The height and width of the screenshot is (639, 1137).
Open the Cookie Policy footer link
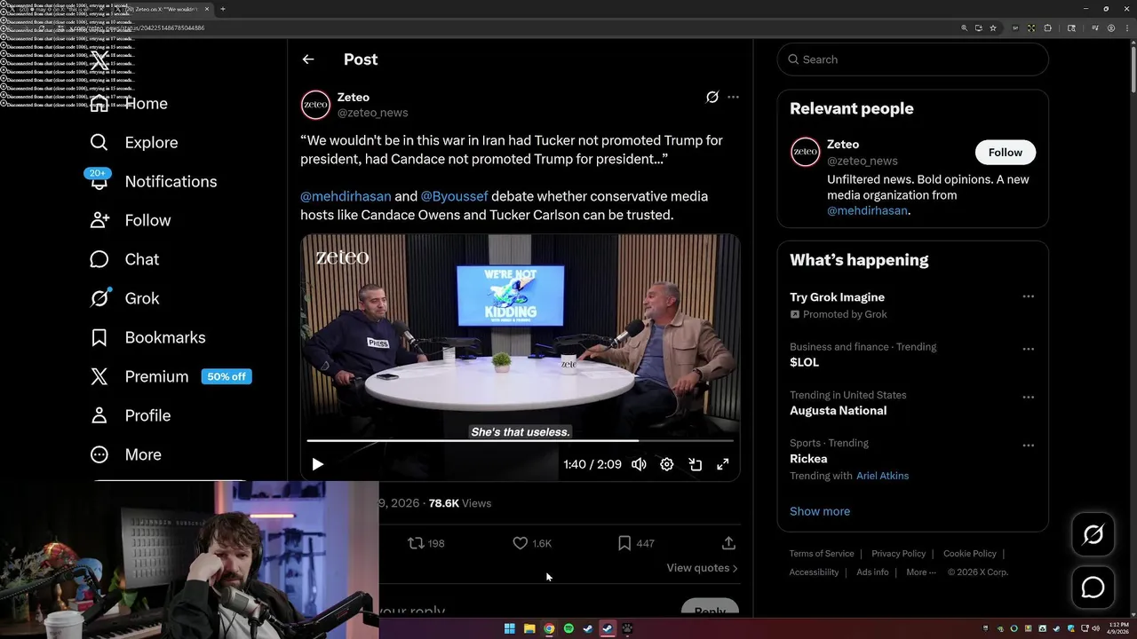(970, 554)
